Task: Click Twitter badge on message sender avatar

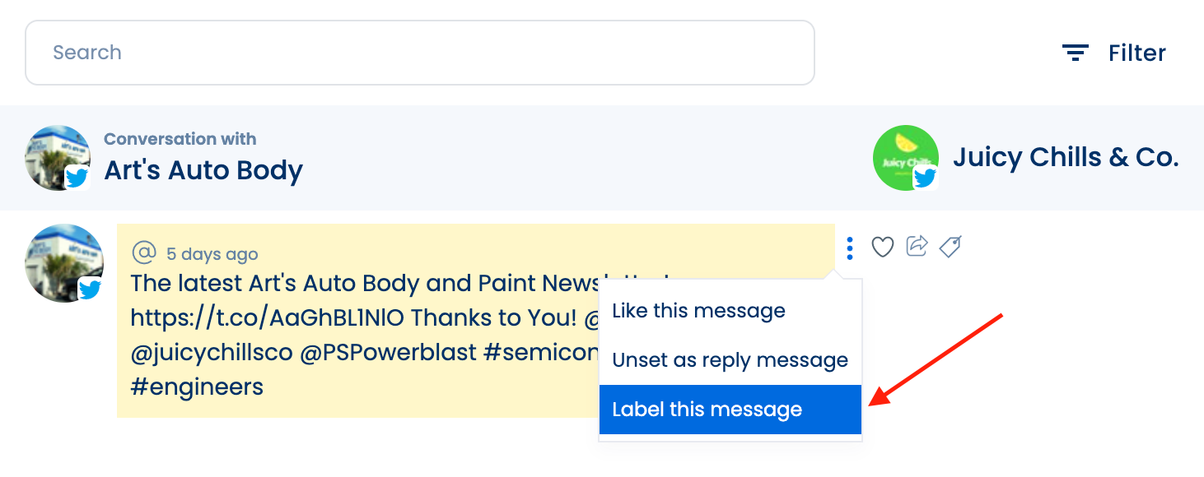Action: (x=90, y=289)
